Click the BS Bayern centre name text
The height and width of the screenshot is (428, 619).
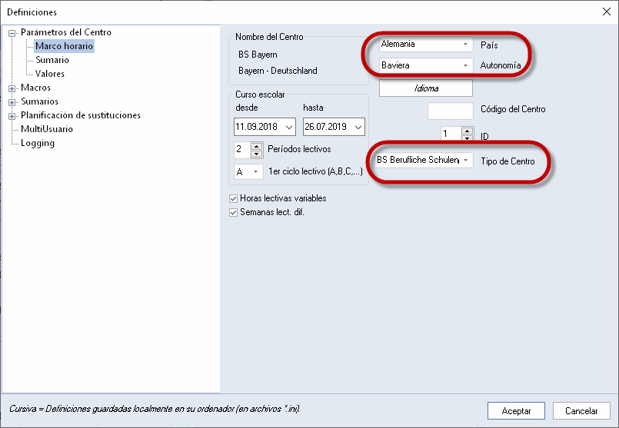258,55
